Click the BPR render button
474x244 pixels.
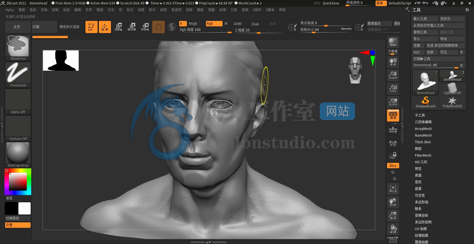point(393,42)
